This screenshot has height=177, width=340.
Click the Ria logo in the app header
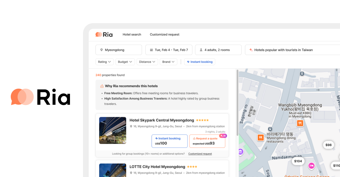click(x=104, y=34)
